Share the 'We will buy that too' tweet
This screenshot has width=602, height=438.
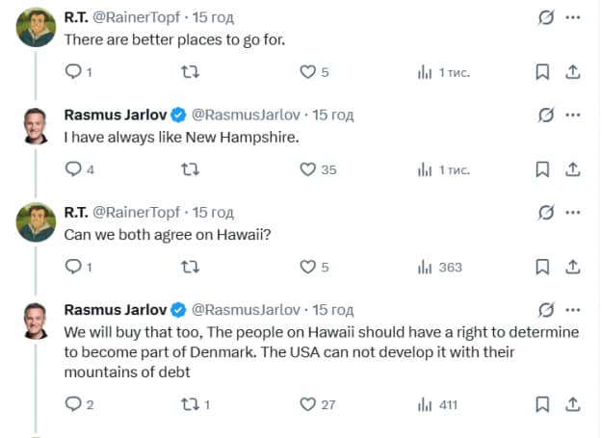pos(572,405)
